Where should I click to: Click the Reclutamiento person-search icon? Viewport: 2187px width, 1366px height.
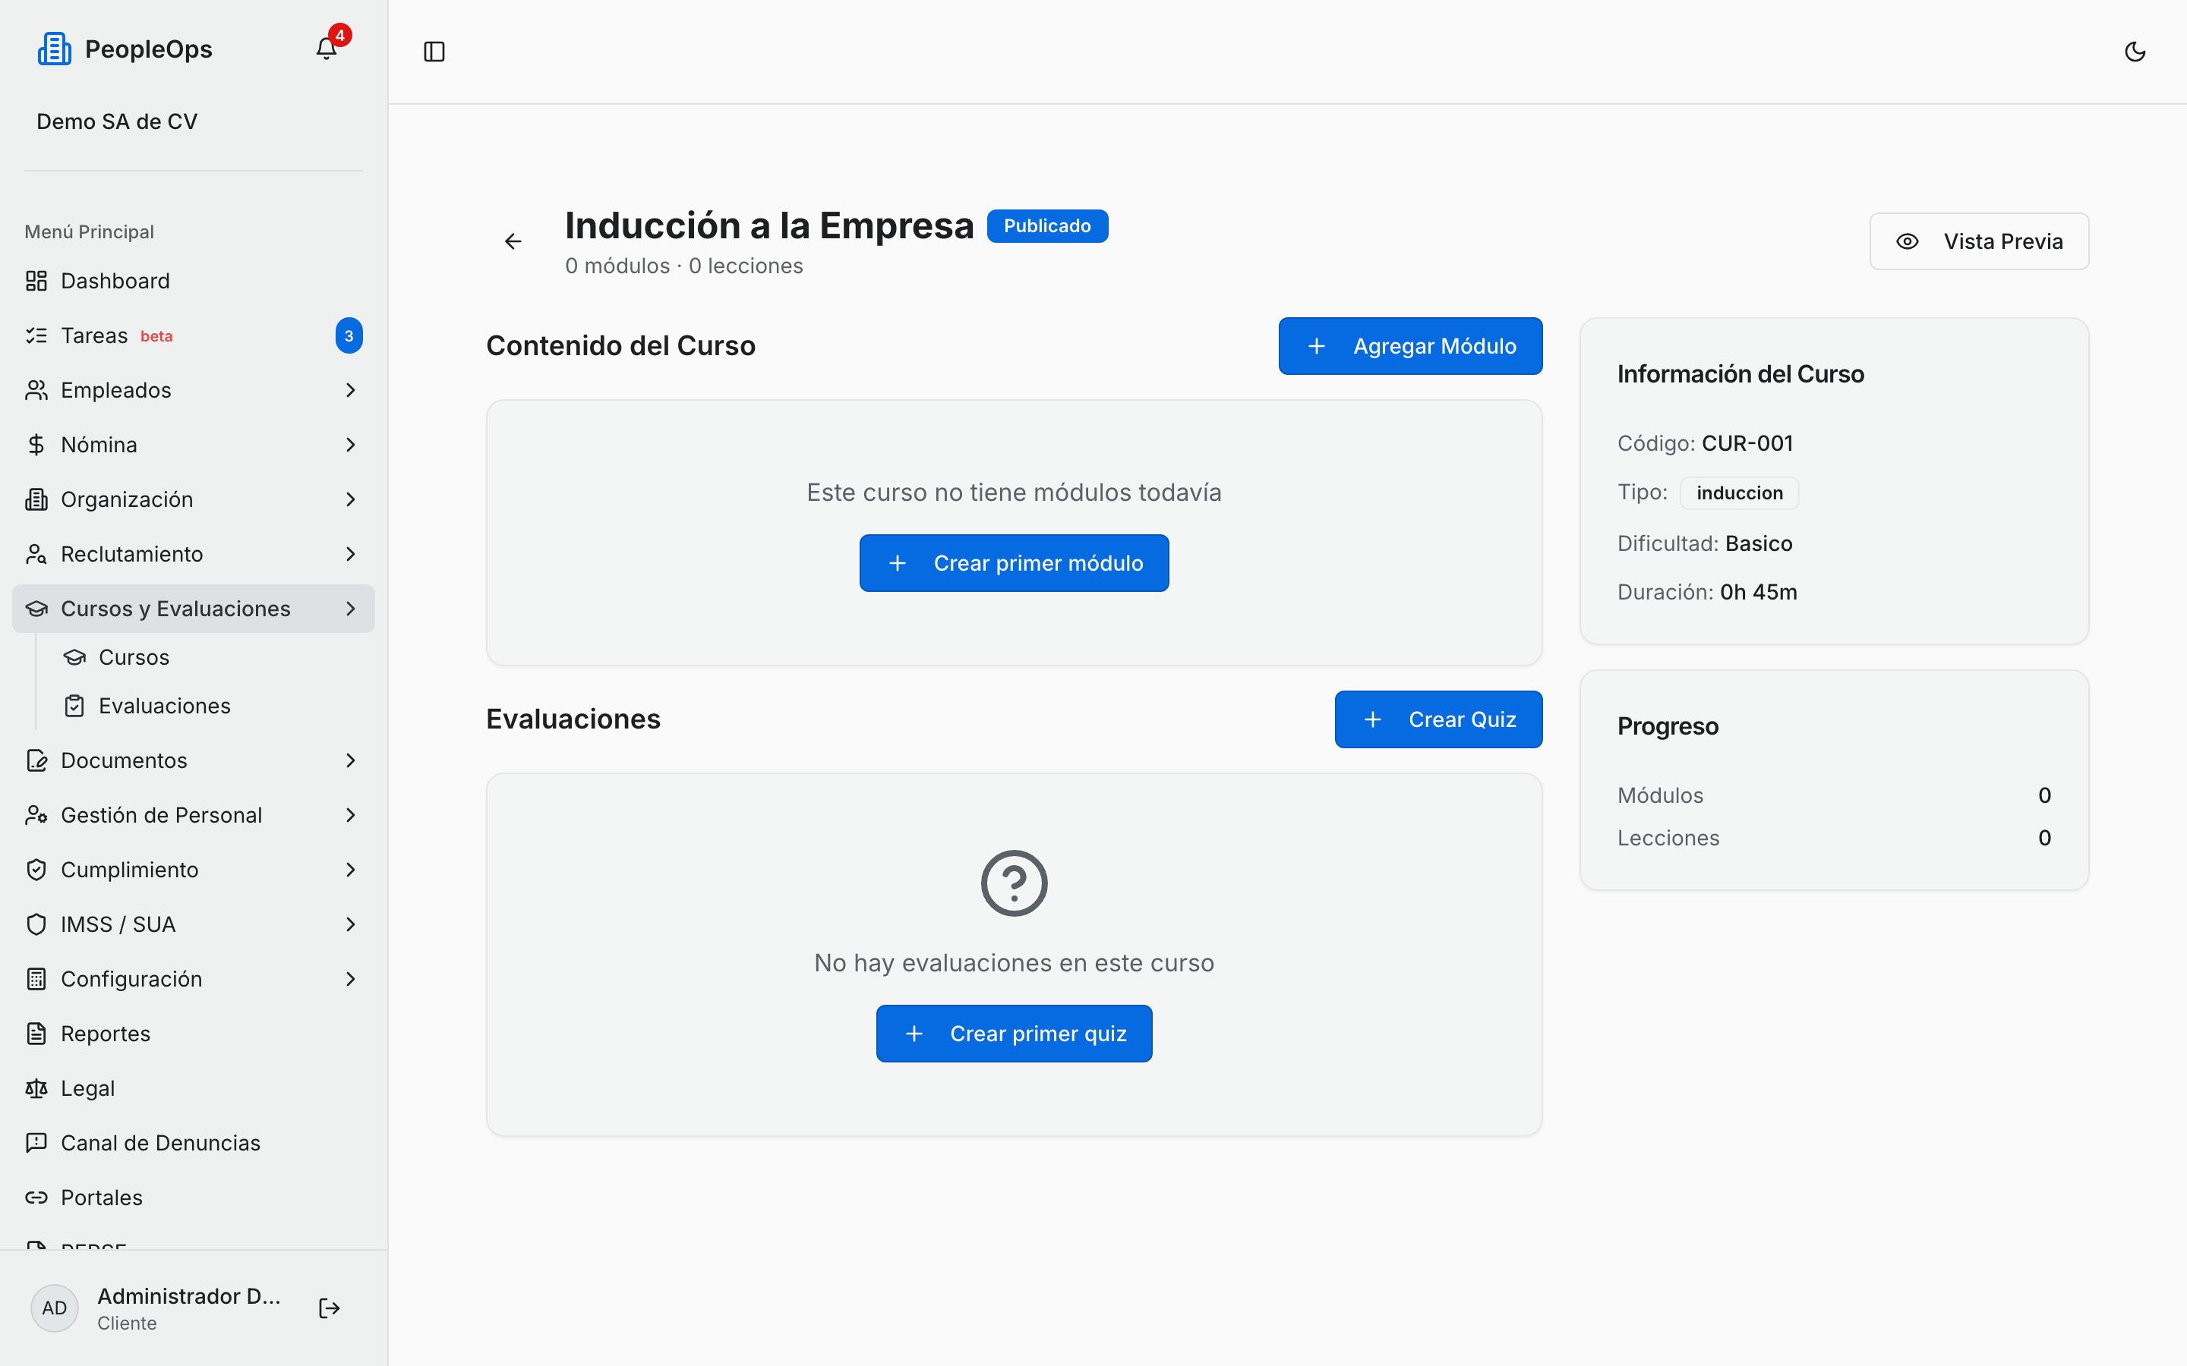36,554
